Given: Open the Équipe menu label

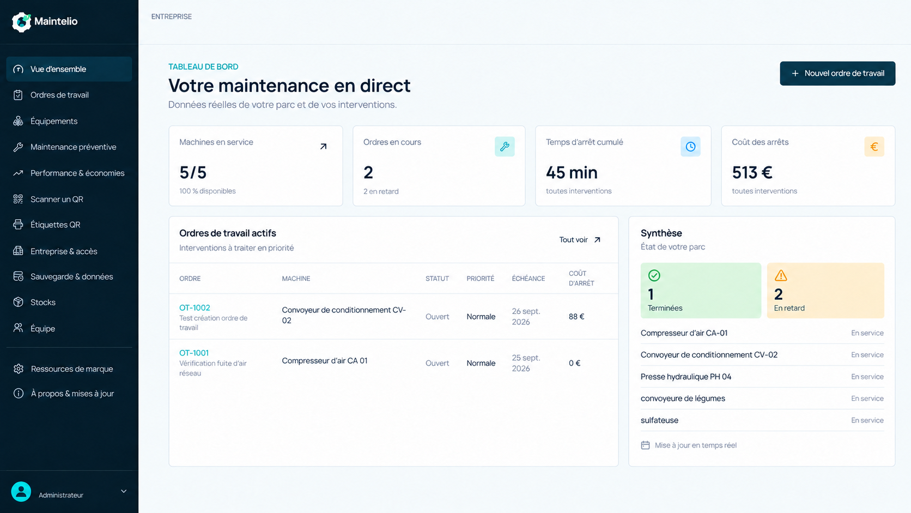Looking at the screenshot, I should [42, 329].
